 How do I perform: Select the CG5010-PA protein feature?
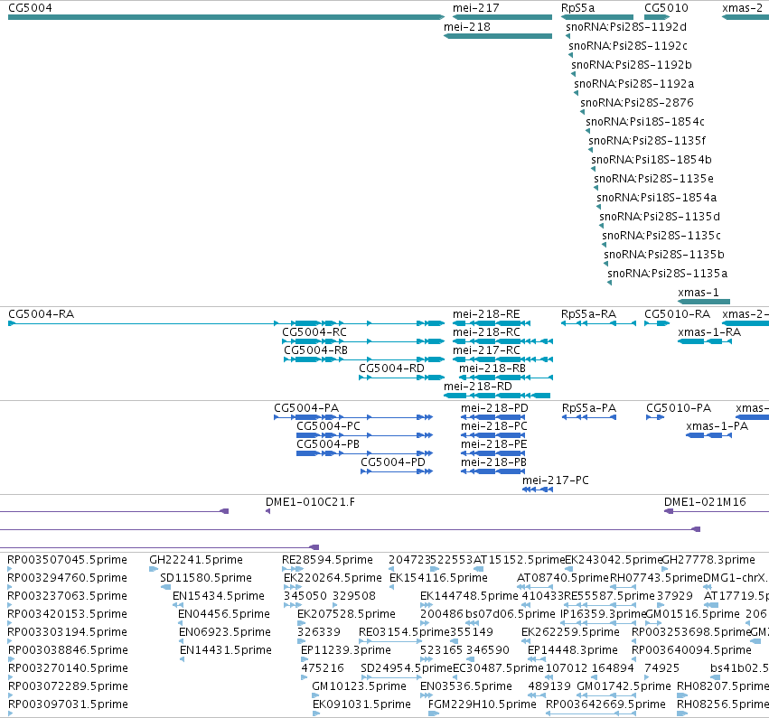[x=655, y=417]
